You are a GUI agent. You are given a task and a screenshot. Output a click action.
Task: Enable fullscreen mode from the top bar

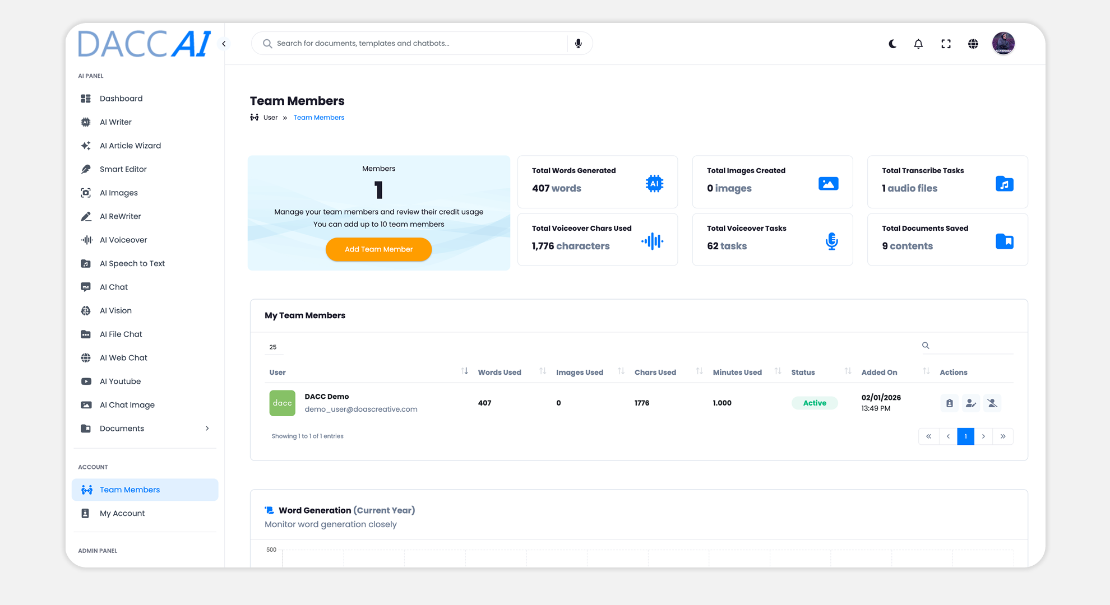tap(946, 43)
